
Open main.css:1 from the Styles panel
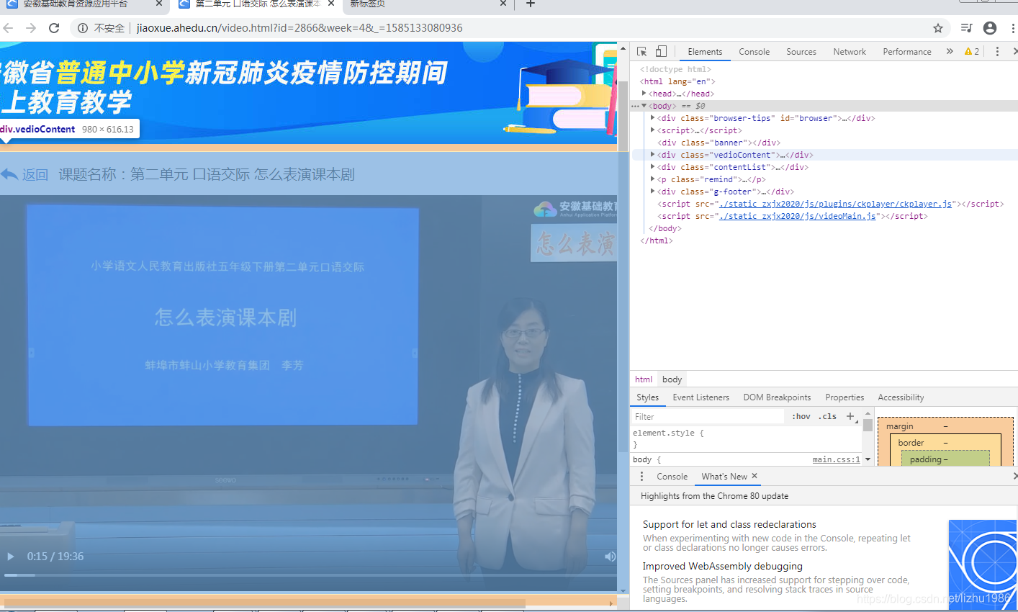point(836,459)
